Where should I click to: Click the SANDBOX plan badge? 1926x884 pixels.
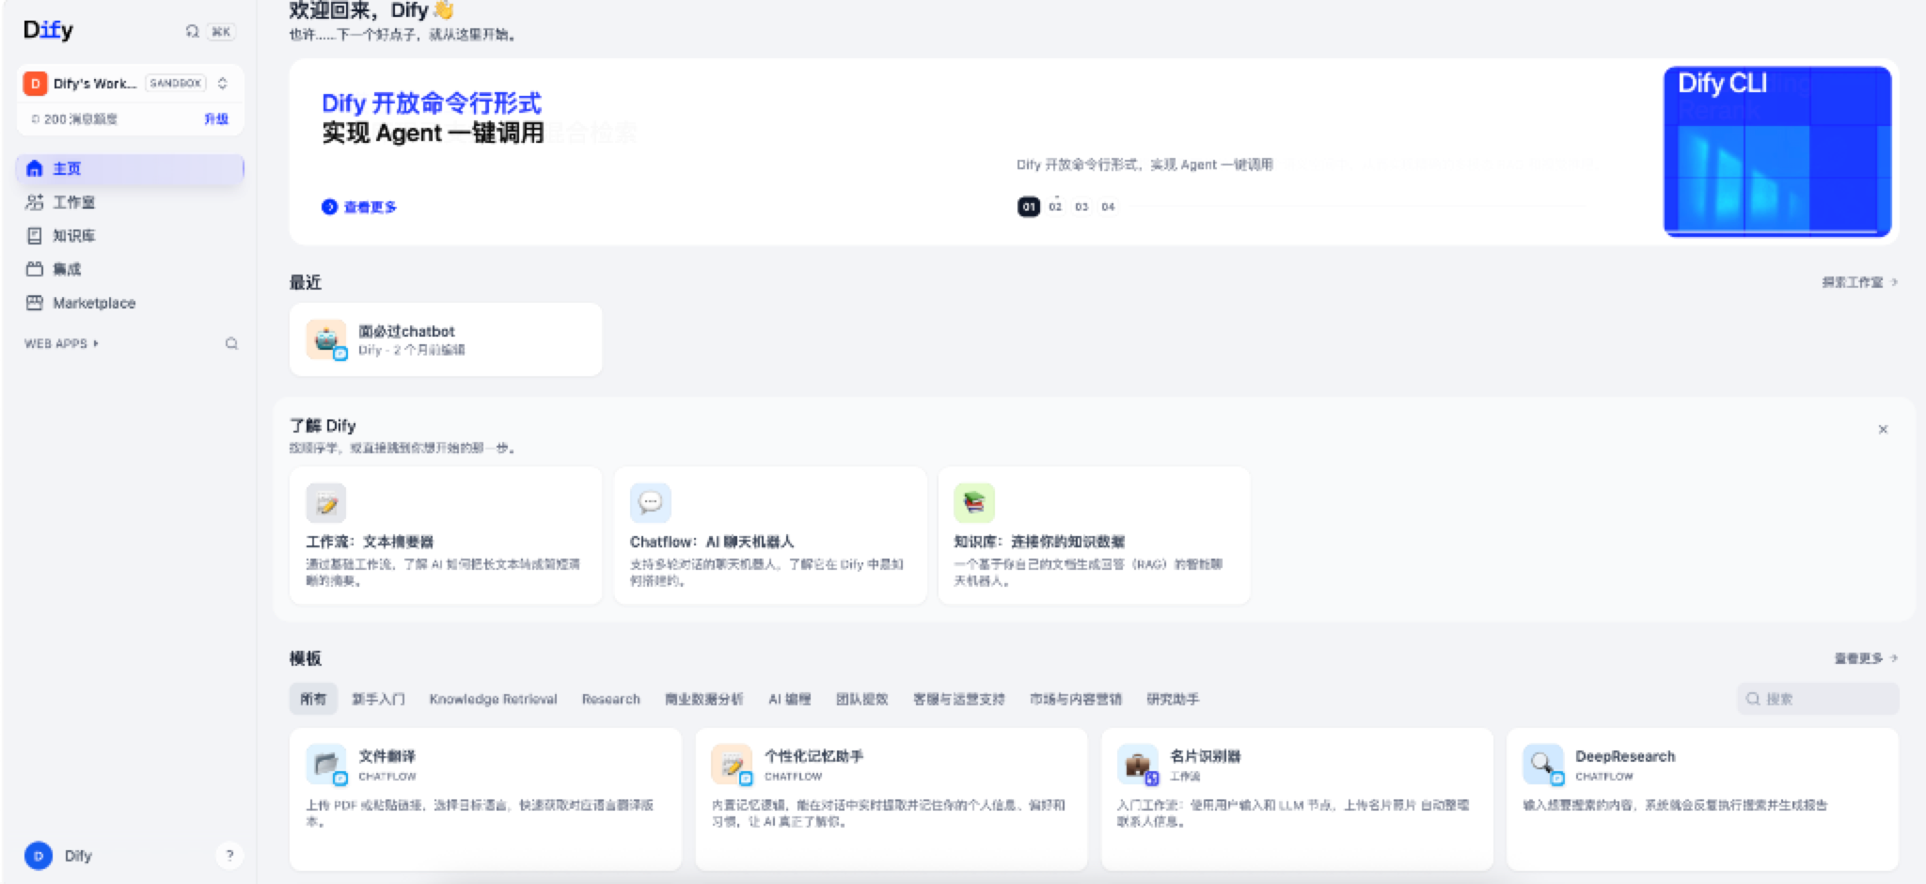pos(176,83)
